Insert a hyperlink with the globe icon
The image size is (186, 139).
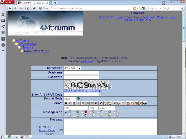click(101, 103)
